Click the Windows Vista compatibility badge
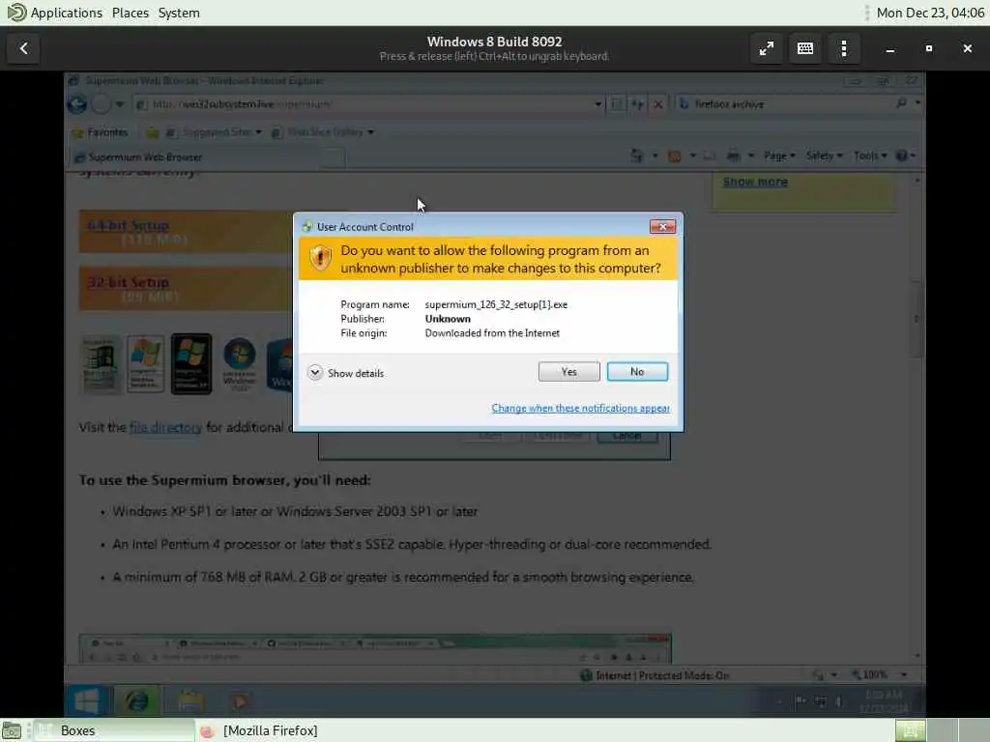 pos(240,364)
